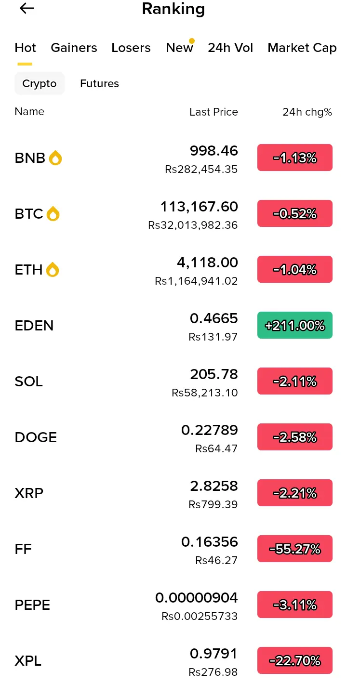347x684 pixels.
Task: Open the Market Cap tab
Action: pos(302,48)
